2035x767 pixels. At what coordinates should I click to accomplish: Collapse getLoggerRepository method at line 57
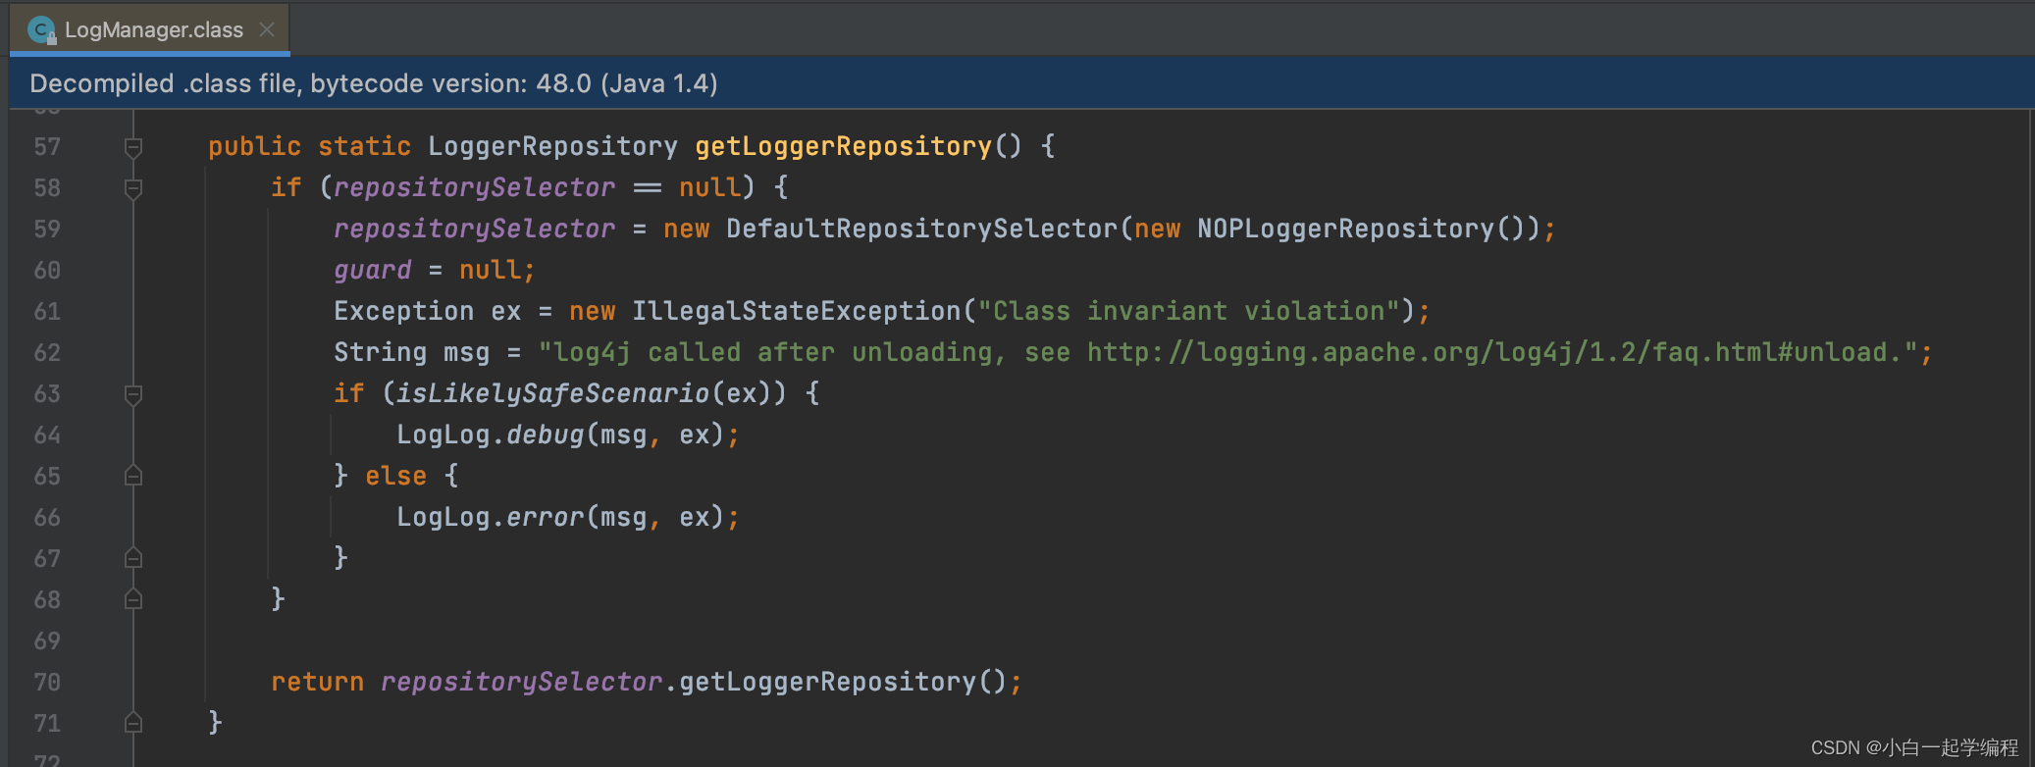(x=133, y=147)
